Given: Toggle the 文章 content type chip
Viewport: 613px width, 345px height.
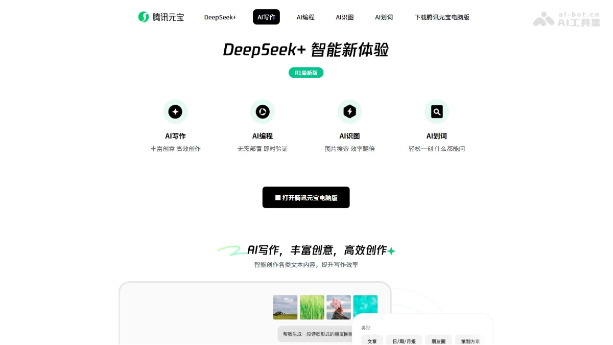Looking at the screenshot, I should (x=372, y=340).
